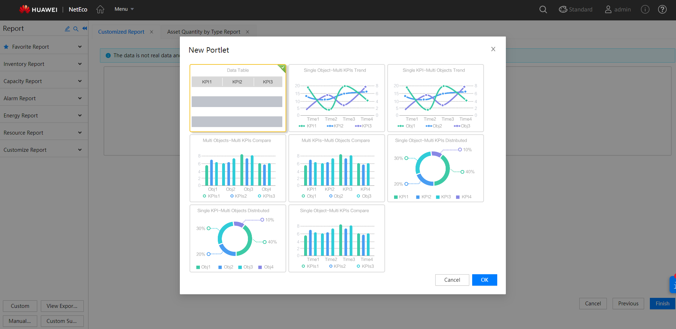
Task: Switch to the Customized Report tab
Action: point(121,32)
